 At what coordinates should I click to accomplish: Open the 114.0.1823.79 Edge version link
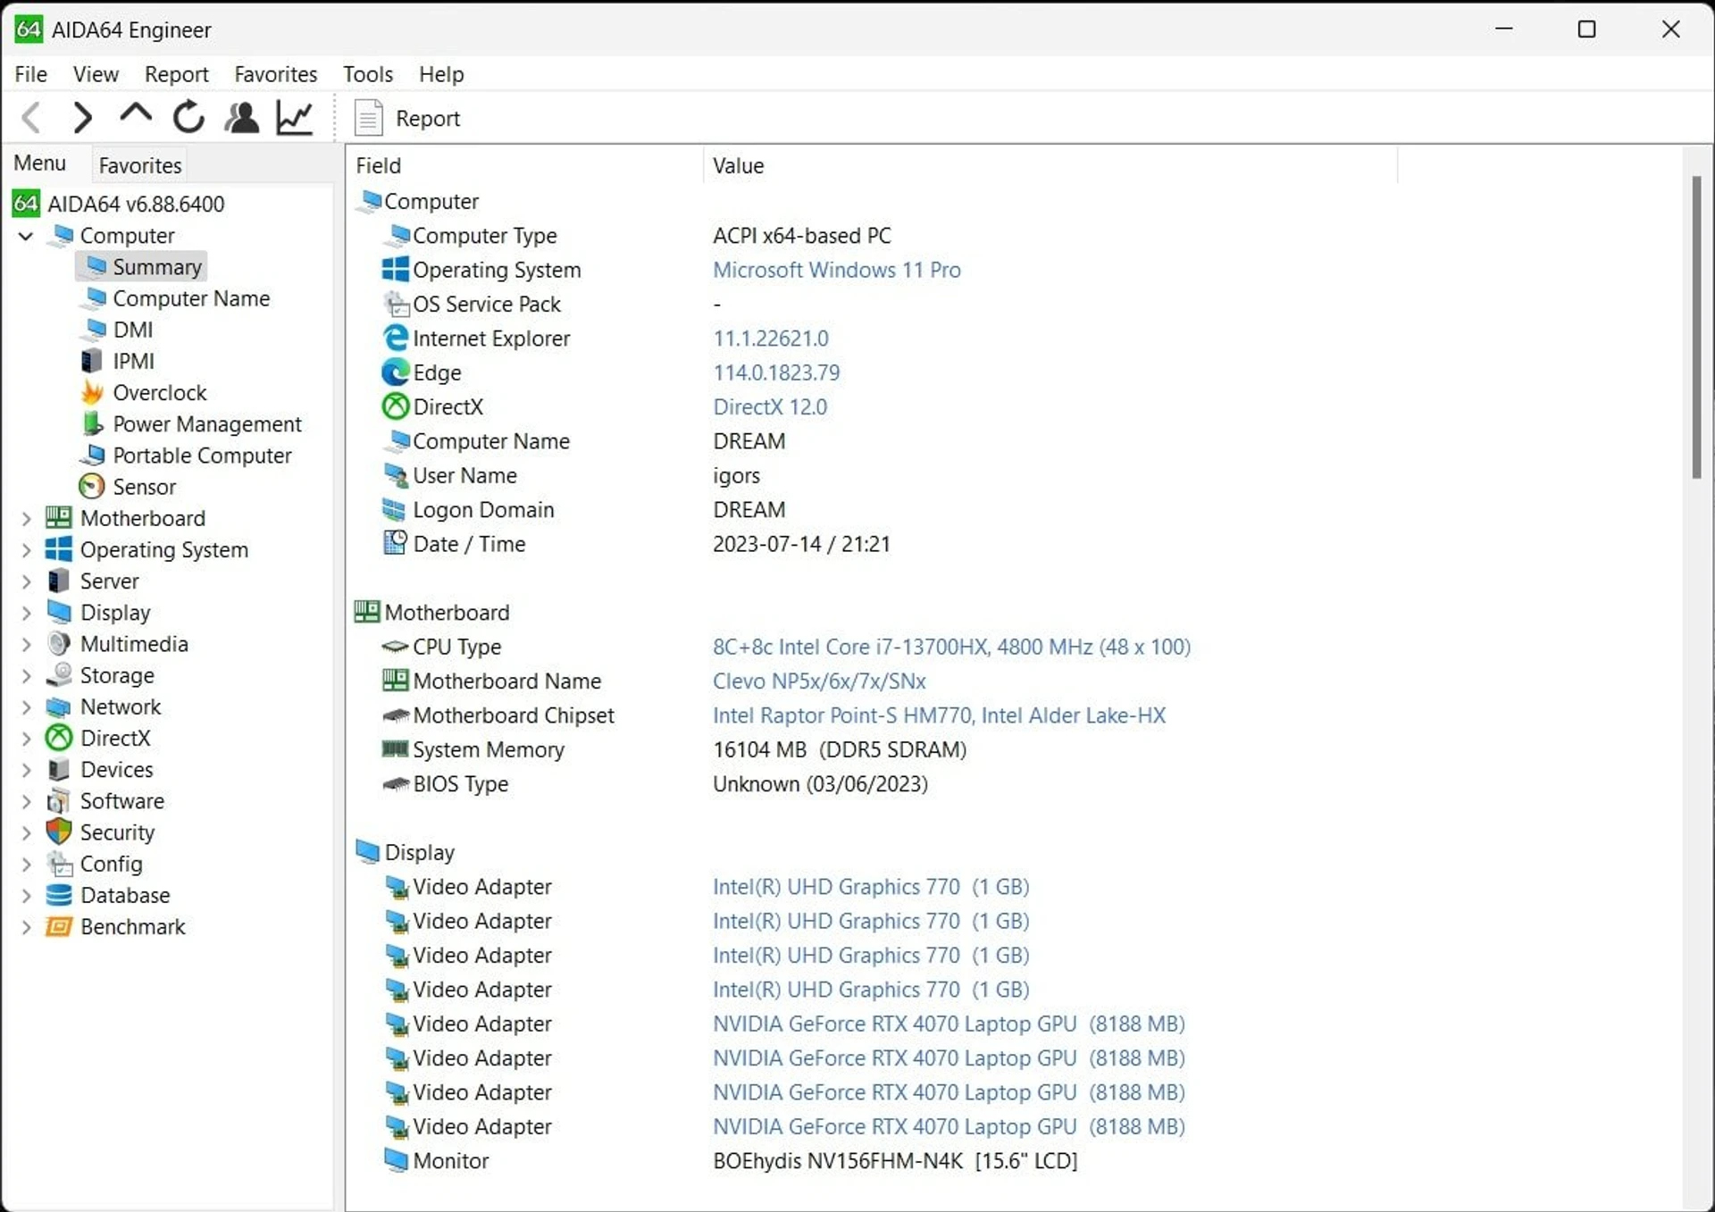coord(776,372)
